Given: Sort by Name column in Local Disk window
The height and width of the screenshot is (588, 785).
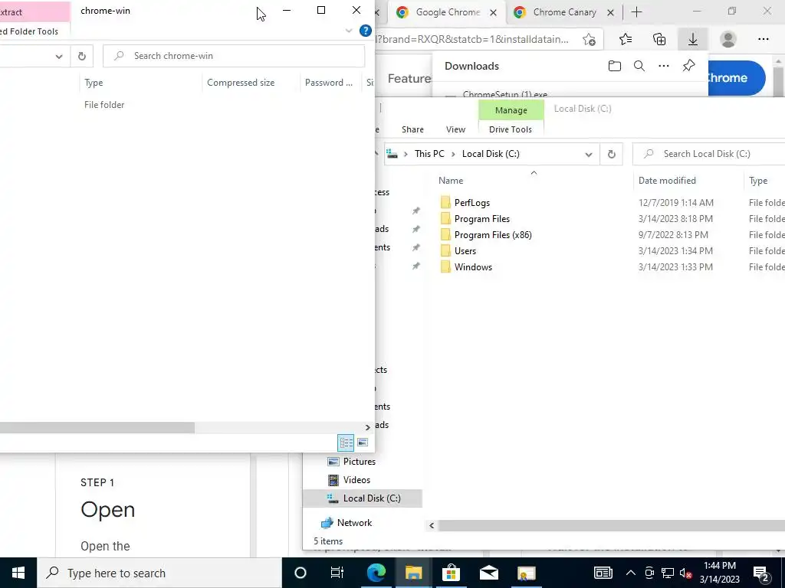Looking at the screenshot, I should coord(451,181).
